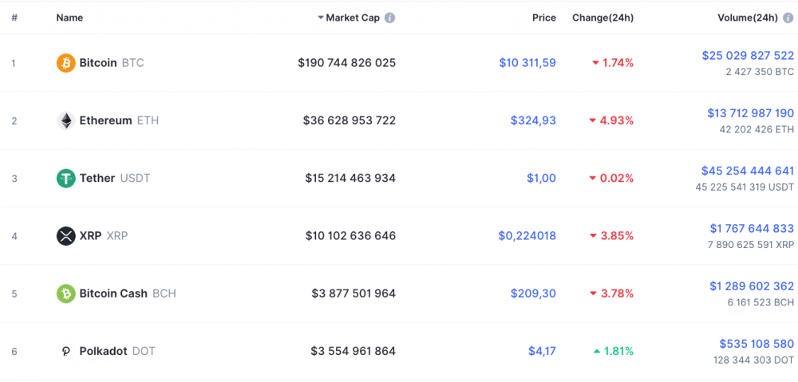Sort table by Price column header
Image resolution: width=798 pixels, height=382 pixels.
(x=544, y=18)
